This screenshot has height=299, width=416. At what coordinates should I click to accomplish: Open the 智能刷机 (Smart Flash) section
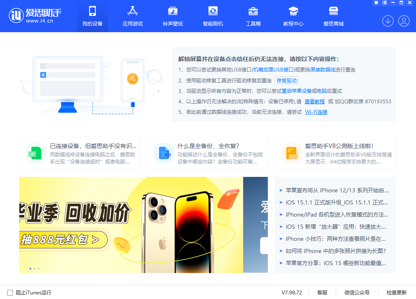[213, 16]
